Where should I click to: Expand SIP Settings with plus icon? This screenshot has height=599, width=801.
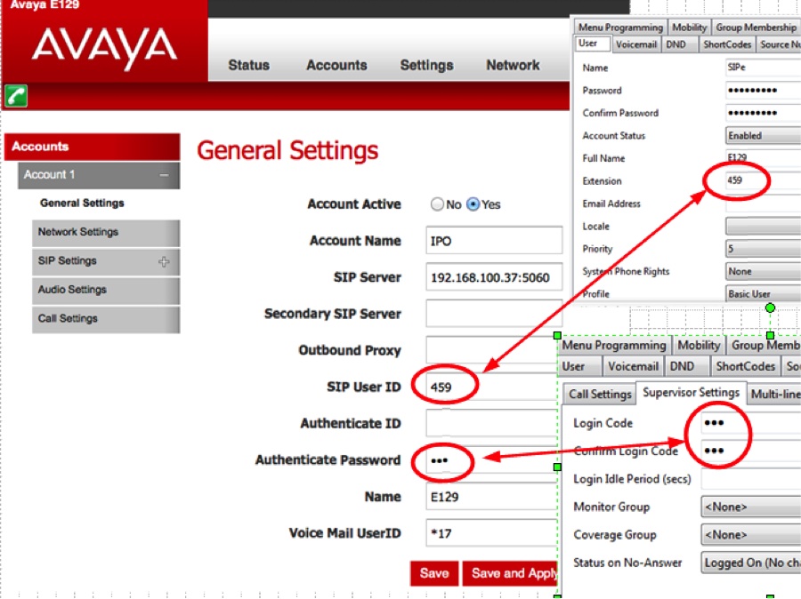pyautogui.click(x=164, y=262)
